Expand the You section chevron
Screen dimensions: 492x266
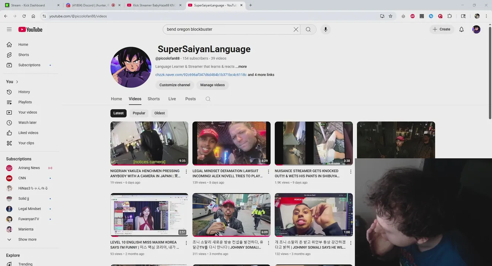[x=17, y=82]
